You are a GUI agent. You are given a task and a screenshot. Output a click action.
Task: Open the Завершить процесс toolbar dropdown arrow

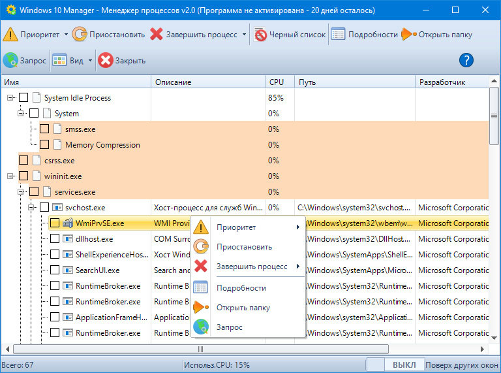click(x=244, y=34)
